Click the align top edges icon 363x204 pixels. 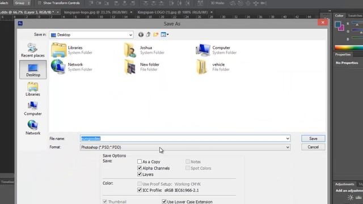pos(91,3)
